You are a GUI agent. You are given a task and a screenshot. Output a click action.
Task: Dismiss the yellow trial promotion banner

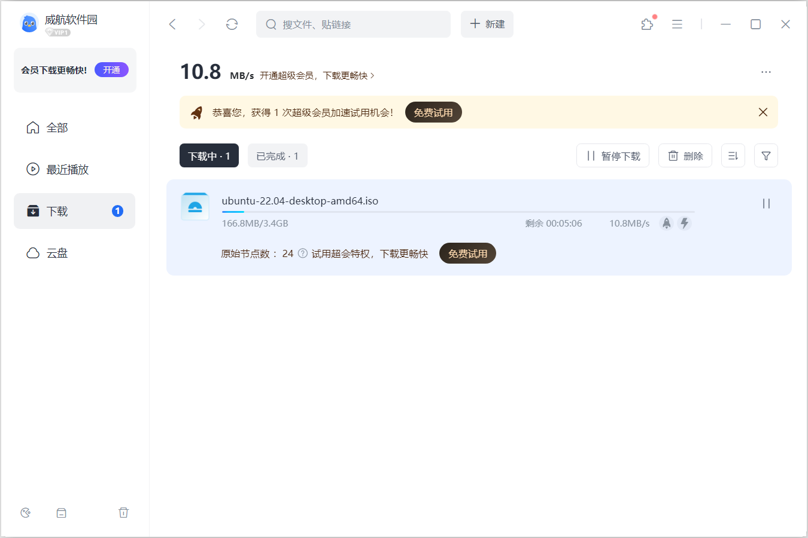coord(763,112)
